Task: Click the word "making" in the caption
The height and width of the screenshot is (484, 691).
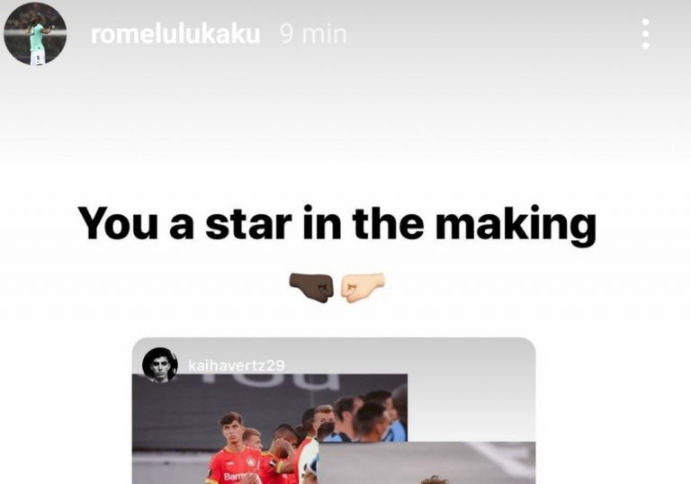Action: [x=516, y=224]
